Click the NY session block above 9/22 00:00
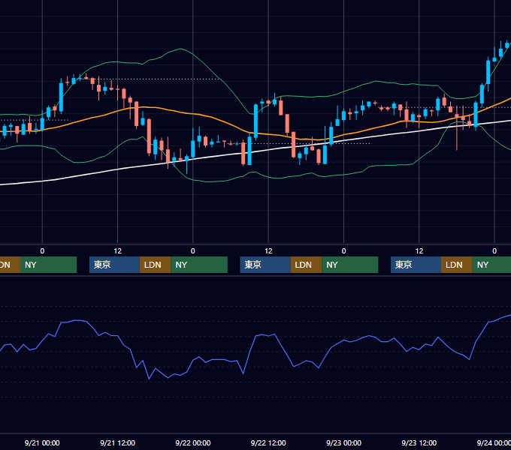This screenshot has height=450, width=511. (199, 265)
